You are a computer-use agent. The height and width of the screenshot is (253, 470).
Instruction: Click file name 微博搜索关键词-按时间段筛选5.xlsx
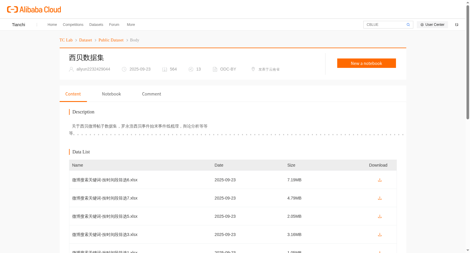[105, 216]
